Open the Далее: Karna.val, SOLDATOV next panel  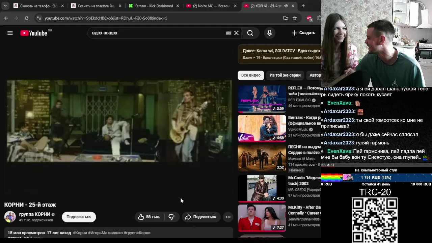280,54
